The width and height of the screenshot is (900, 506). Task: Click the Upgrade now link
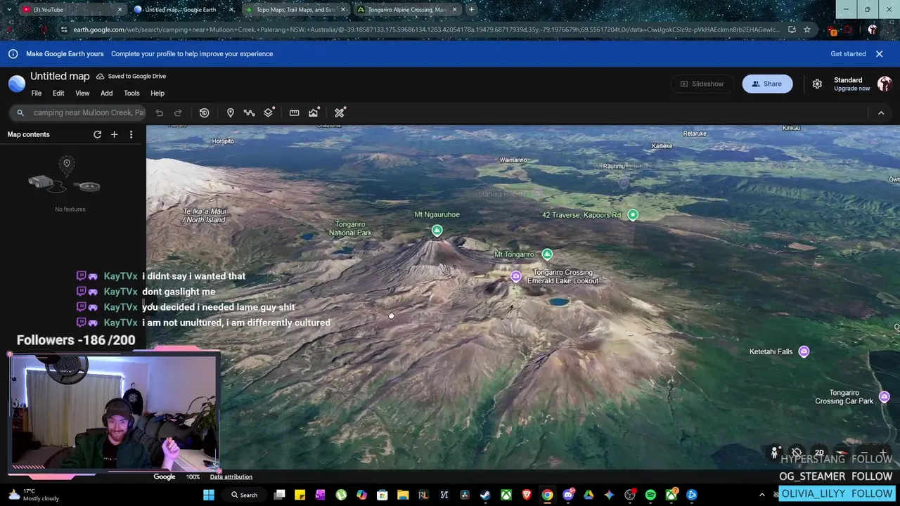click(x=851, y=89)
